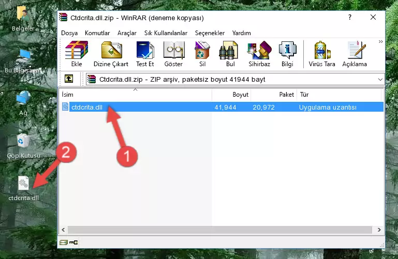Click the horizontal scrollbar right arrow
Image resolution: width=398 pixels, height=259 pixels.
point(379,230)
